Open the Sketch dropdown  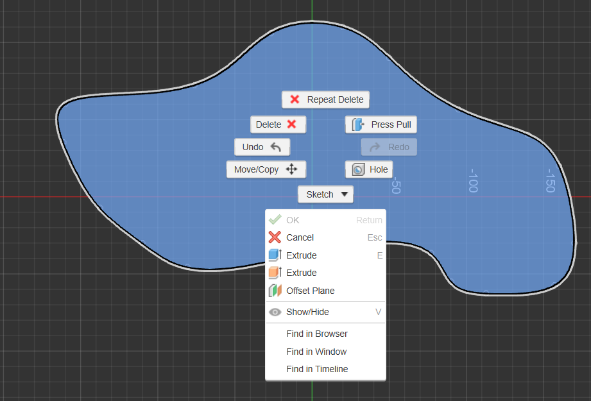(325, 194)
